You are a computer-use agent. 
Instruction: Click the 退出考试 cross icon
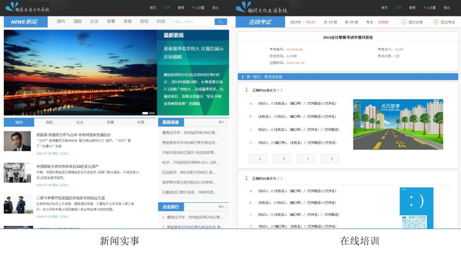click(x=435, y=22)
